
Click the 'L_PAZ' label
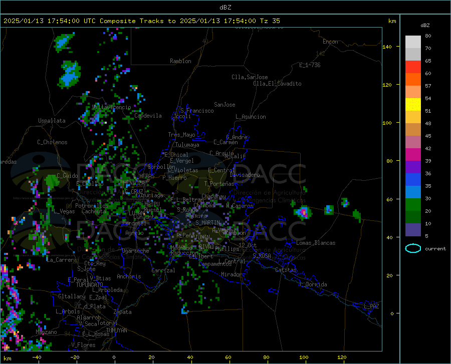(x=371, y=306)
